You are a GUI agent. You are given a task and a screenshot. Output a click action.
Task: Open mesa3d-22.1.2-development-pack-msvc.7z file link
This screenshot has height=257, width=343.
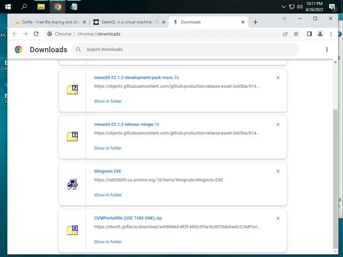click(x=136, y=78)
